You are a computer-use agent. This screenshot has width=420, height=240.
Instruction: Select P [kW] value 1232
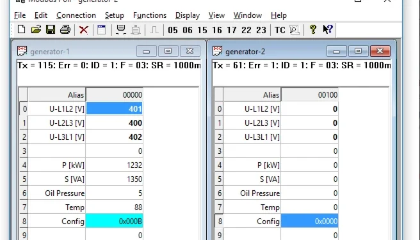pos(115,165)
